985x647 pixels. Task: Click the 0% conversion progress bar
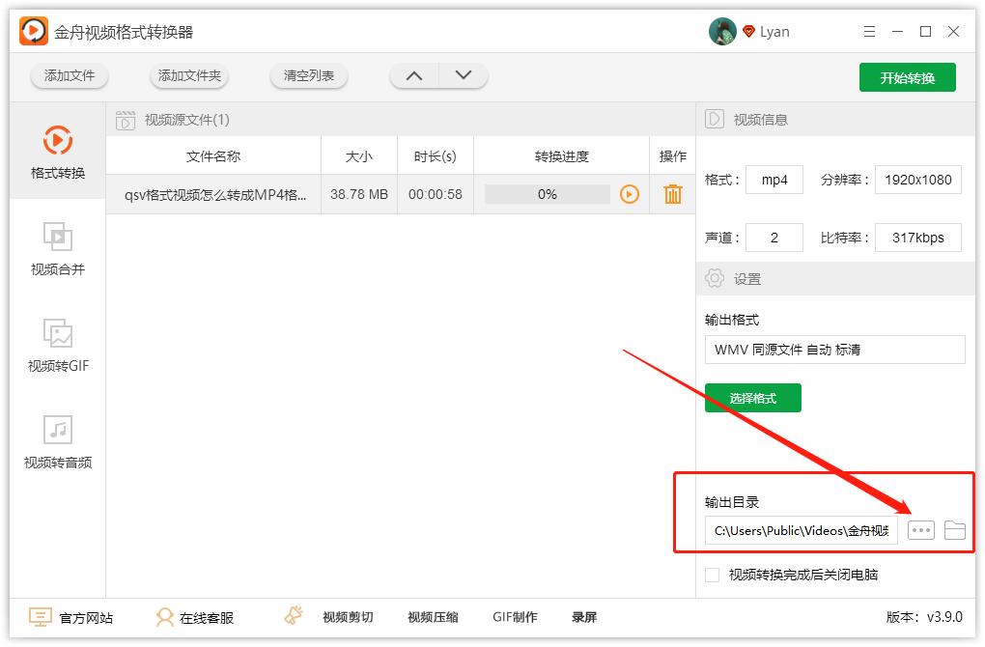pyautogui.click(x=548, y=194)
